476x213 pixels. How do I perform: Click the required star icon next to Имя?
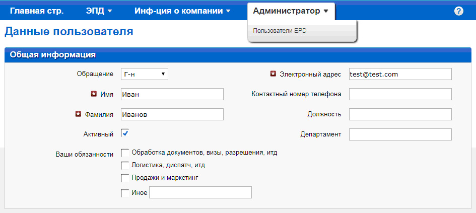tap(93, 94)
